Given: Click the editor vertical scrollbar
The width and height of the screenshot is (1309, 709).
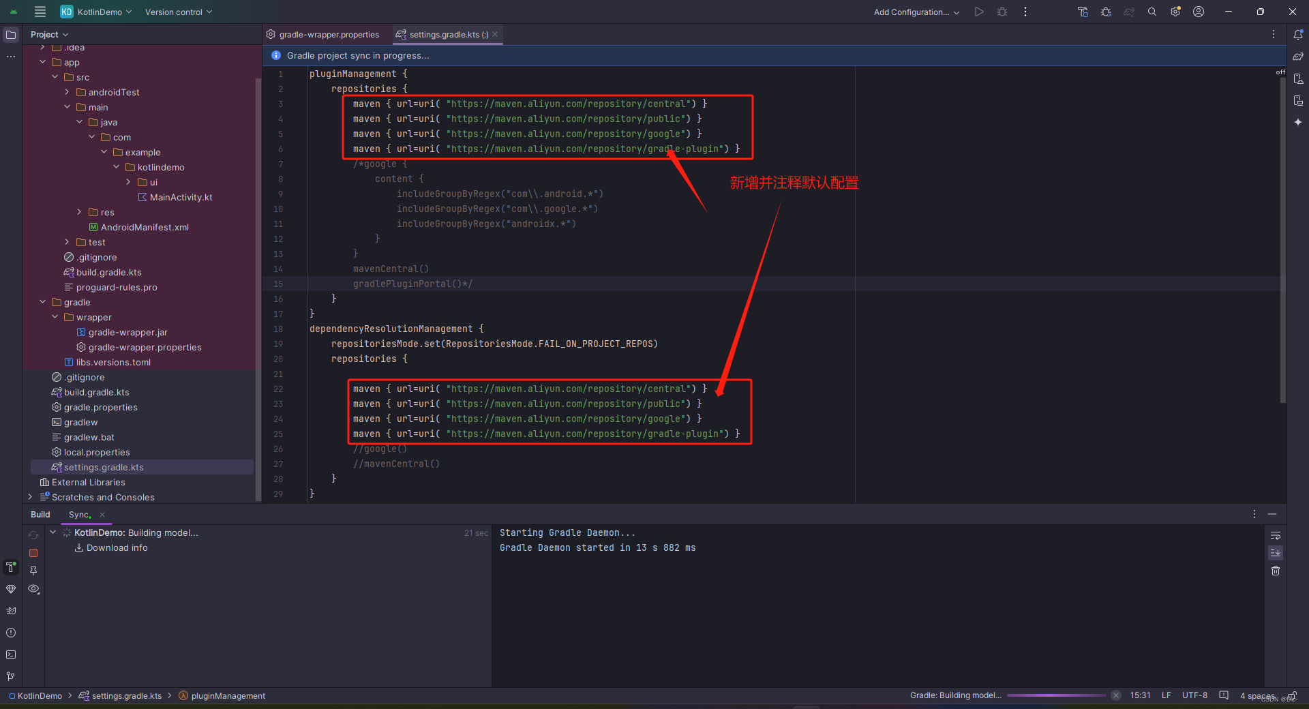Looking at the screenshot, I should coord(1282,239).
